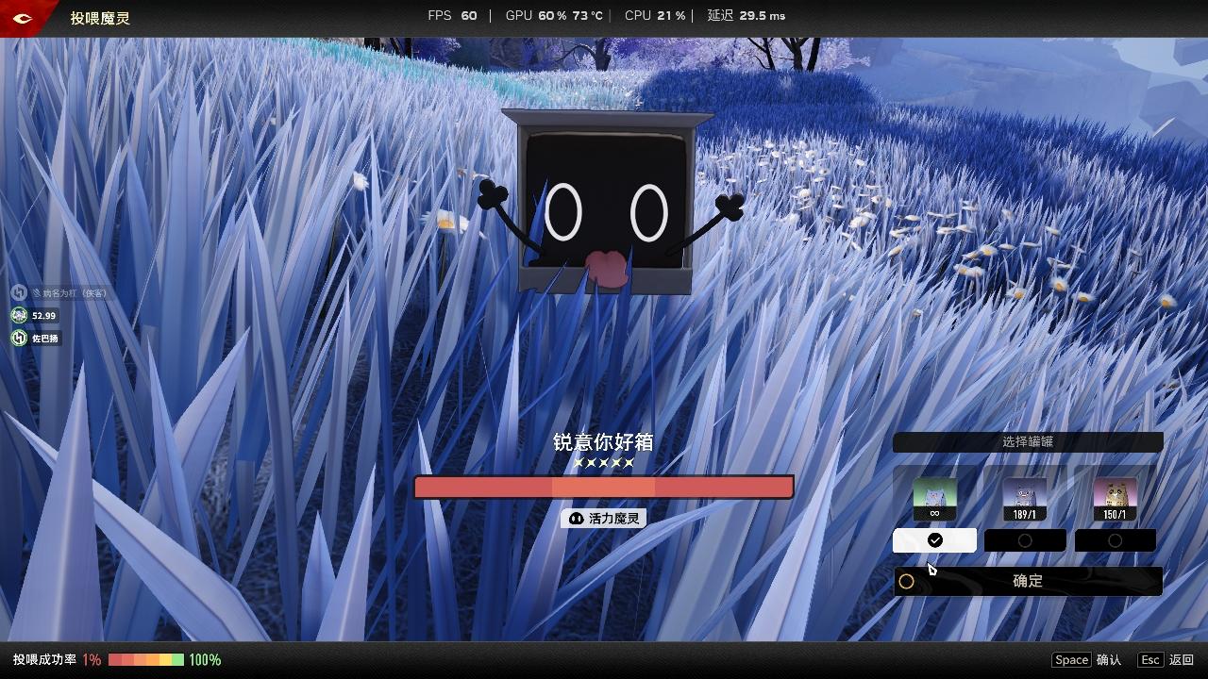
Task: Click the Space 确认 key hint
Action: point(1086,660)
